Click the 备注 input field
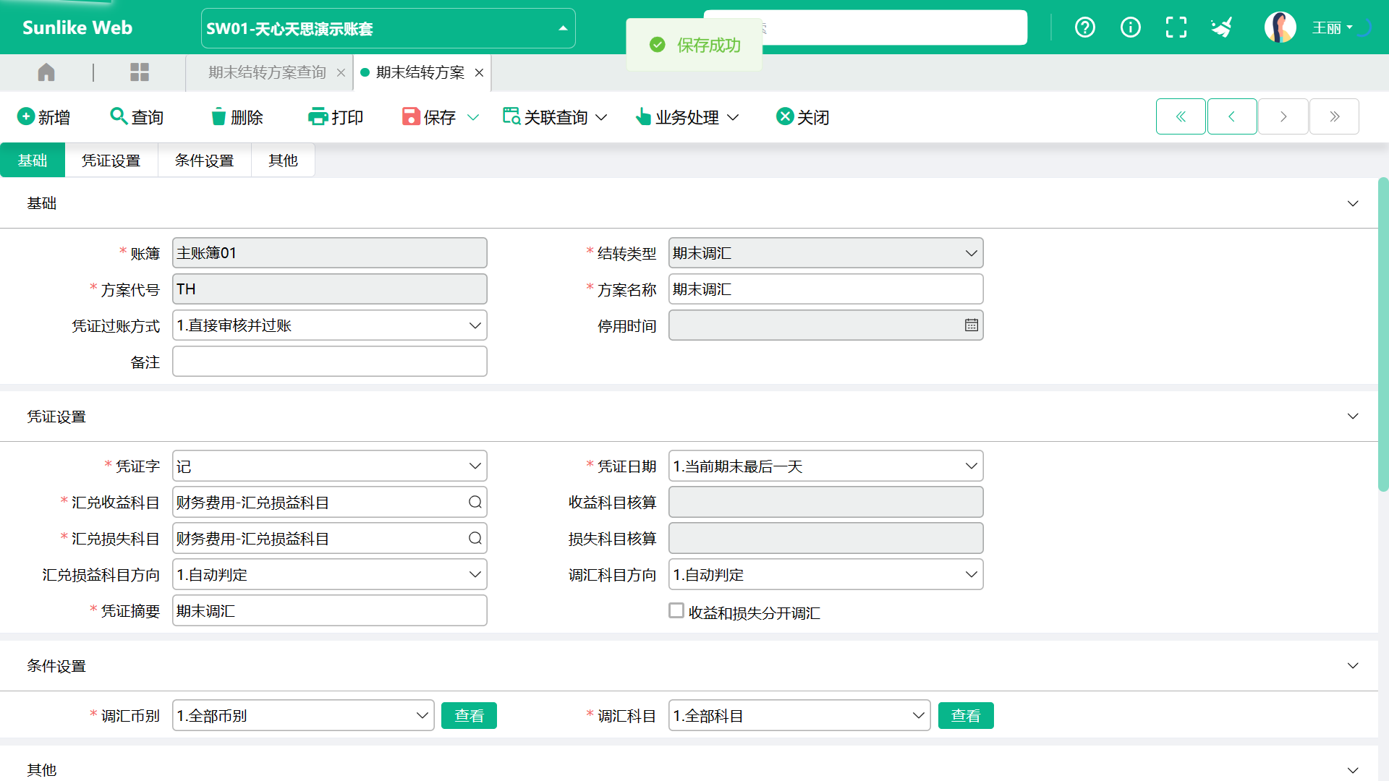Viewport: 1389px width, 781px height. (329, 362)
